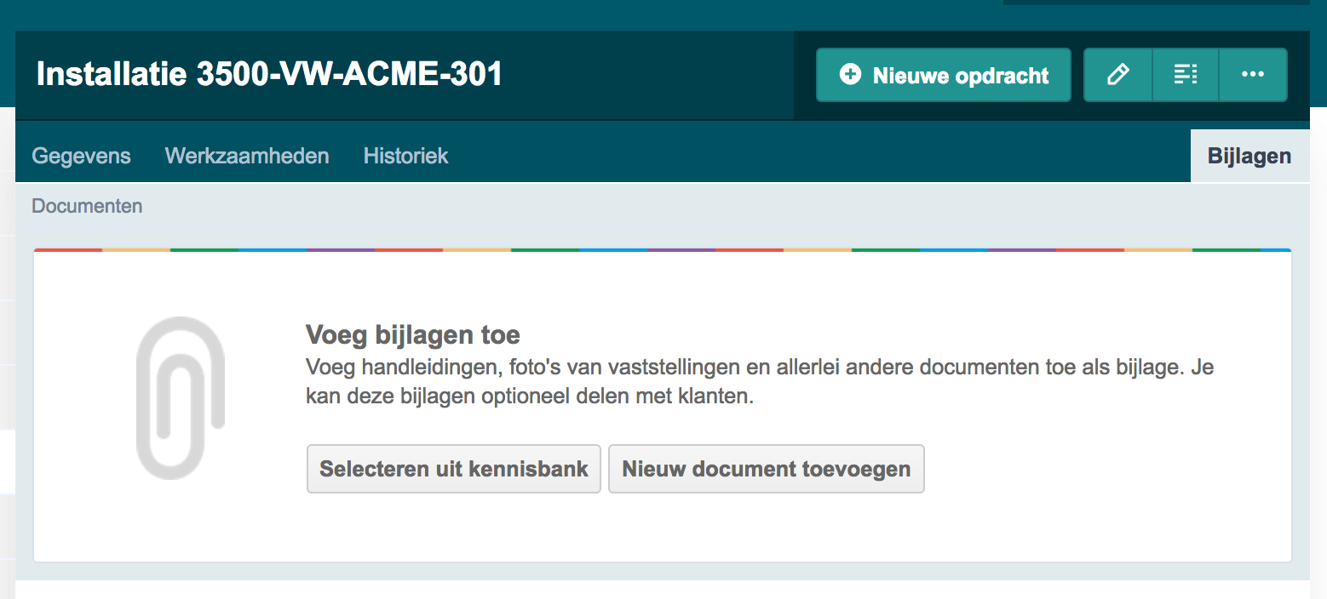Click the grey paperclip illustration
1327x599 pixels.
(180, 396)
